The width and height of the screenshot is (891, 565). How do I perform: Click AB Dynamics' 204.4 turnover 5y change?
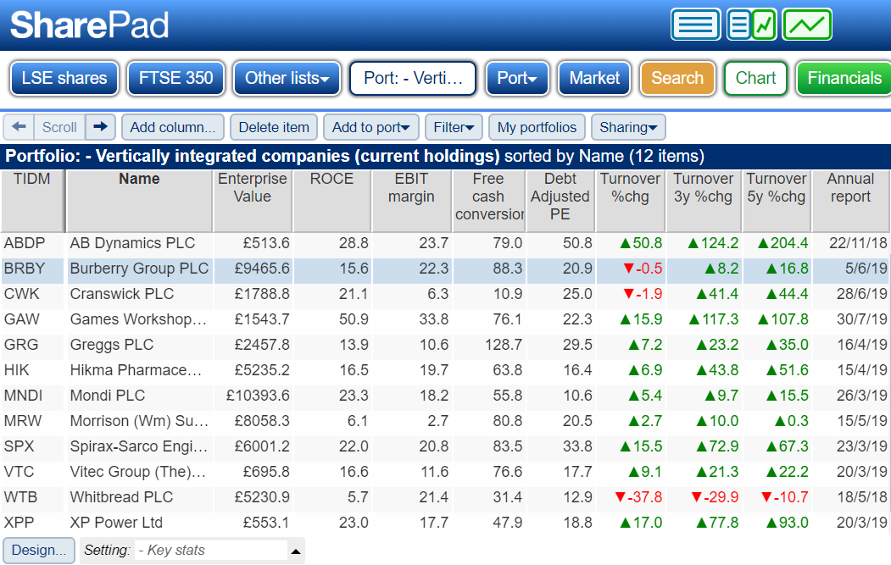(783, 243)
